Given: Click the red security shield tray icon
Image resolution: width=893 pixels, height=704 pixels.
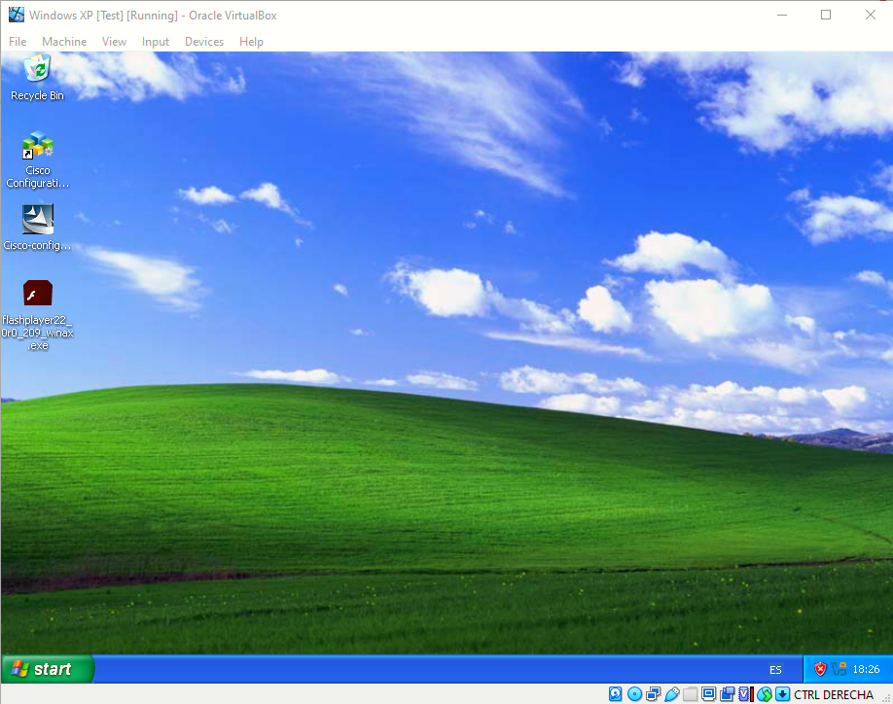Looking at the screenshot, I should [x=820, y=669].
